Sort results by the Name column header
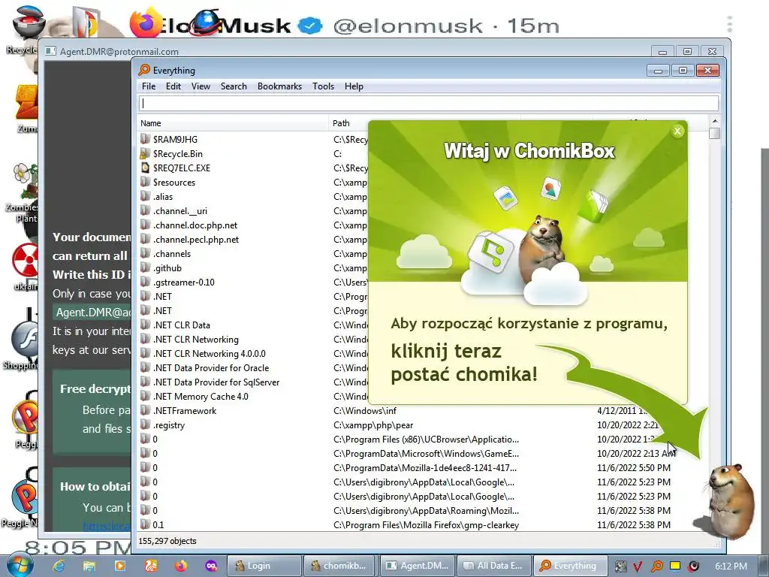The width and height of the screenshot is (769, 577). coord(233,123)
